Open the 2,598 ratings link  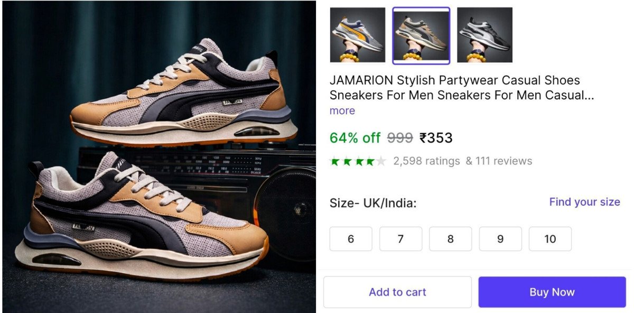pyautogui.click(x=426, y=161)
